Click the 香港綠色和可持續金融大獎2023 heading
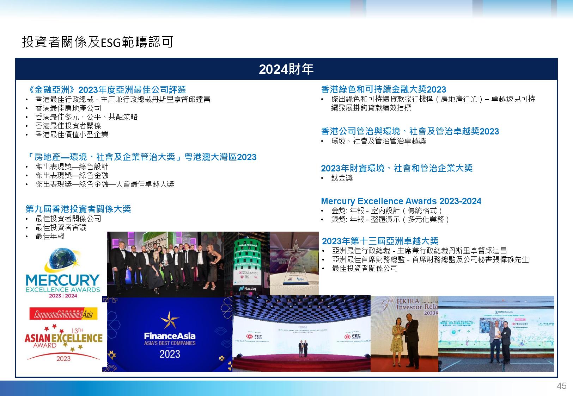This screenshot has height=396, width=573. coord(384,90)
